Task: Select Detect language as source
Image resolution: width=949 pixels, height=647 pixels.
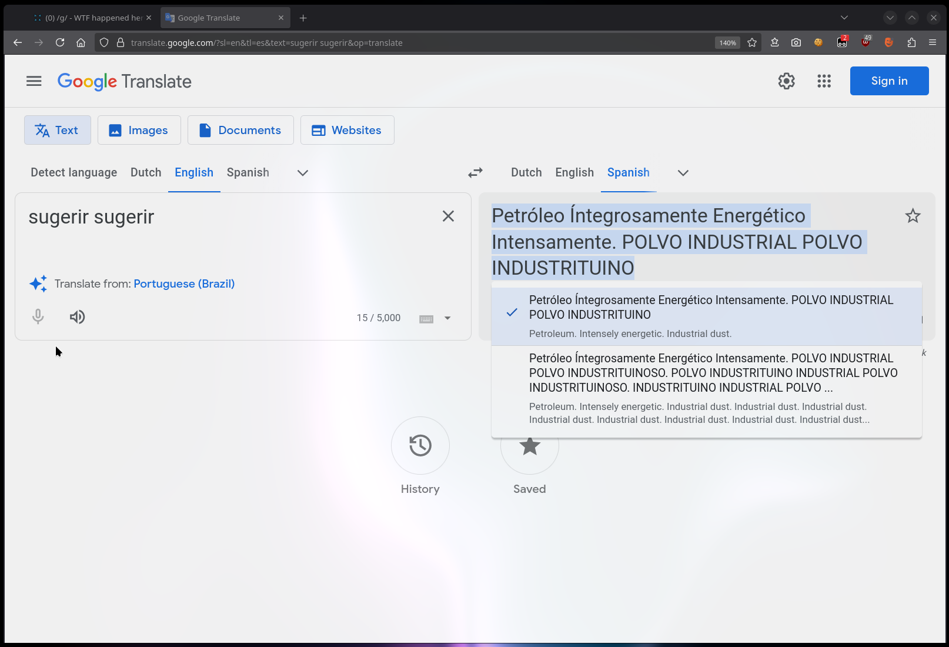Action: click(74, 172)
